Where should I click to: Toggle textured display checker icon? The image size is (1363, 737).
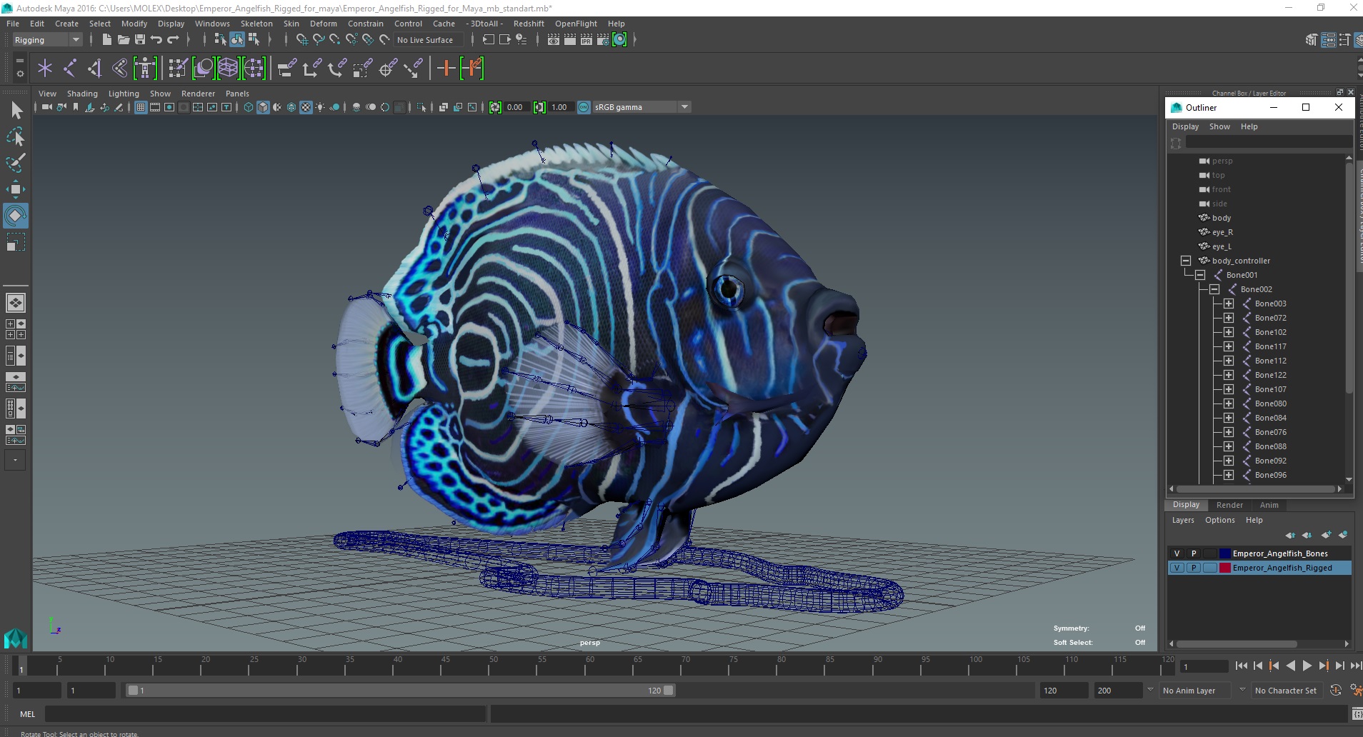(306, 107)
